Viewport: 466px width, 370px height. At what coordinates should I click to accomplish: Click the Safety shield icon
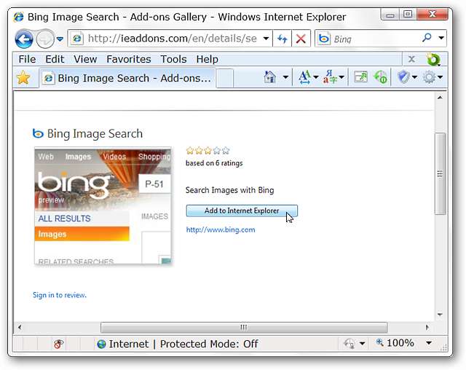403,77
